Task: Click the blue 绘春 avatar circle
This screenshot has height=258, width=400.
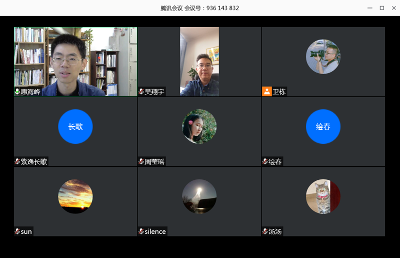Action: click(323, 127)
